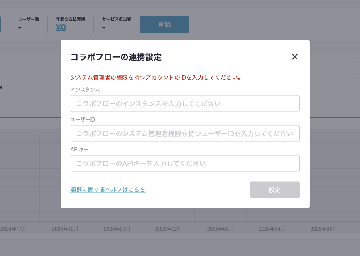Screen dimensions: 360x256
Task: Focus the ユーザーID input field
Action: [x=185, y=134]
